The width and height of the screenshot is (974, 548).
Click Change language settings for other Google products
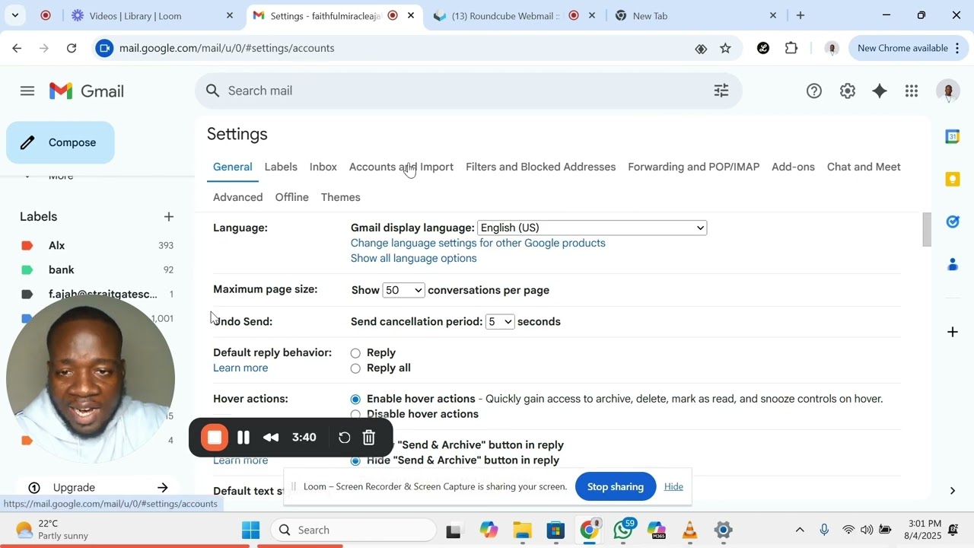coord(478,243)
